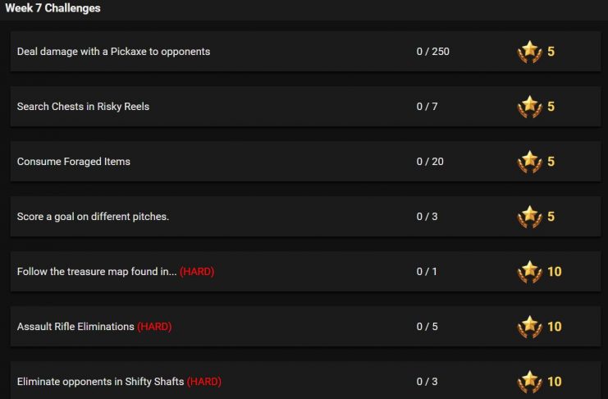
Task: Click the red HARD tag on treasure map row
Action: coord(197,272)
